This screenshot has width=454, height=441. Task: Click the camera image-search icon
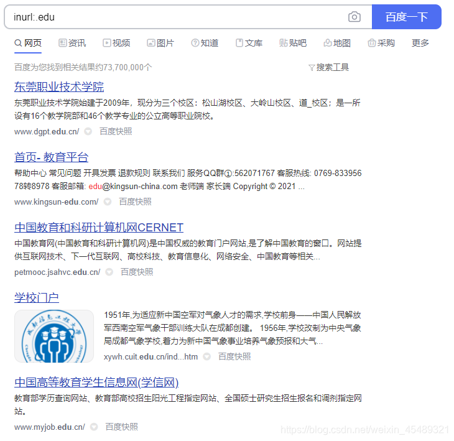click(x=354, y=17)
